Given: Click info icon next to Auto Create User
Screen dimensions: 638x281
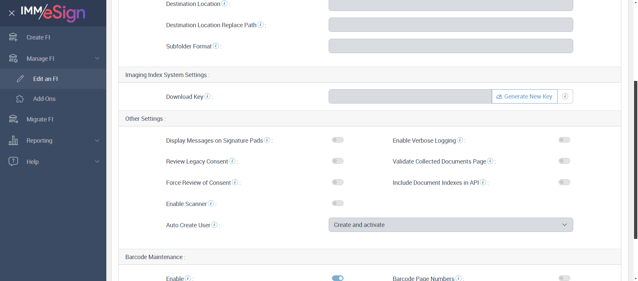Looking at the screenshot, I should click(214, 225).
